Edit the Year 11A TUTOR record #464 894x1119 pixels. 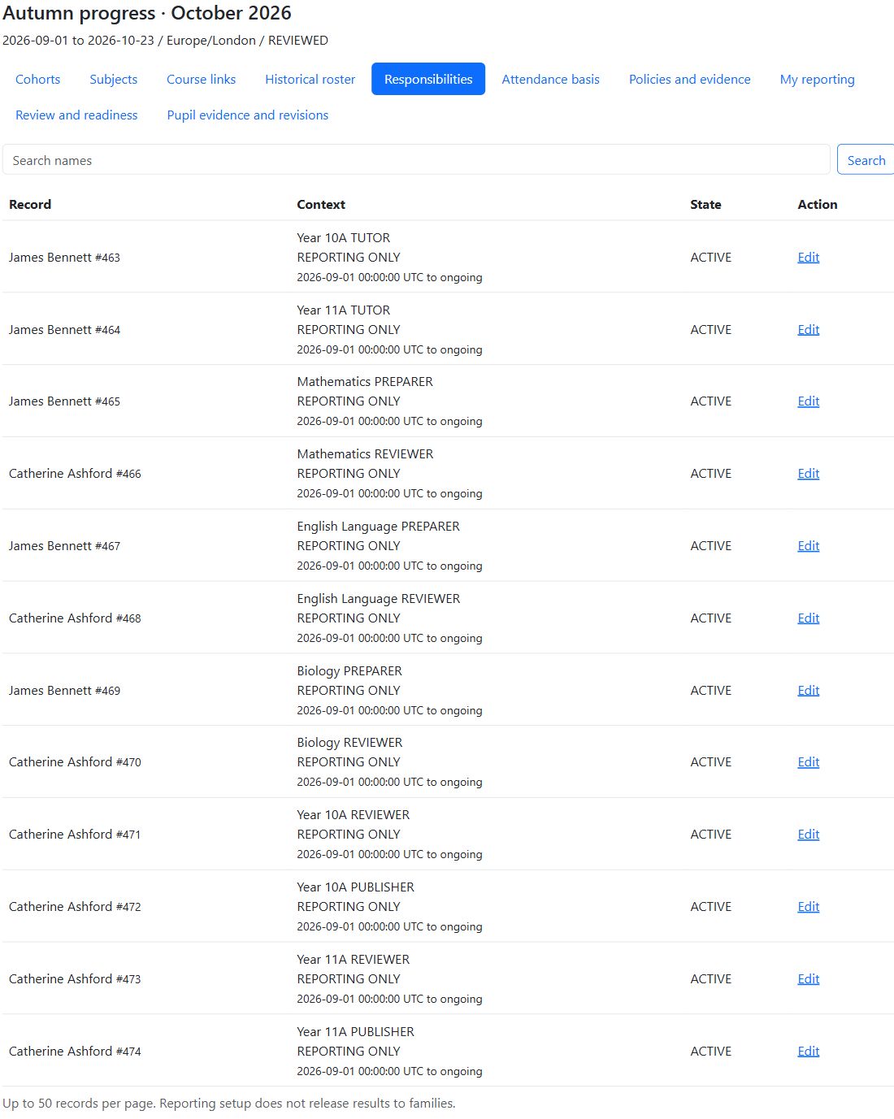pos(809,329)
